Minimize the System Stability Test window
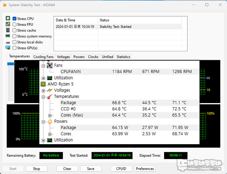The height and width of the screenshot is (174, 227). pos(193,5)
